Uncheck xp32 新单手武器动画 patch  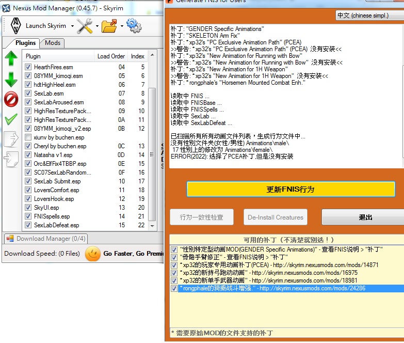pos(174,280)
